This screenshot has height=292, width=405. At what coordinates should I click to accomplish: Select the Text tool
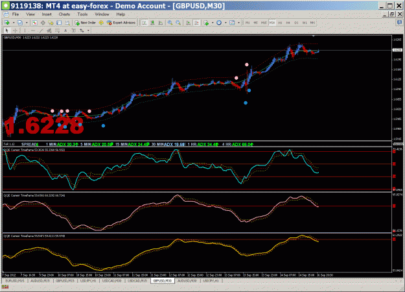[65, 30]
